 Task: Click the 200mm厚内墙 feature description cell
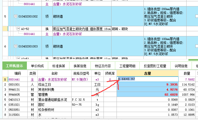click(165, 16)
